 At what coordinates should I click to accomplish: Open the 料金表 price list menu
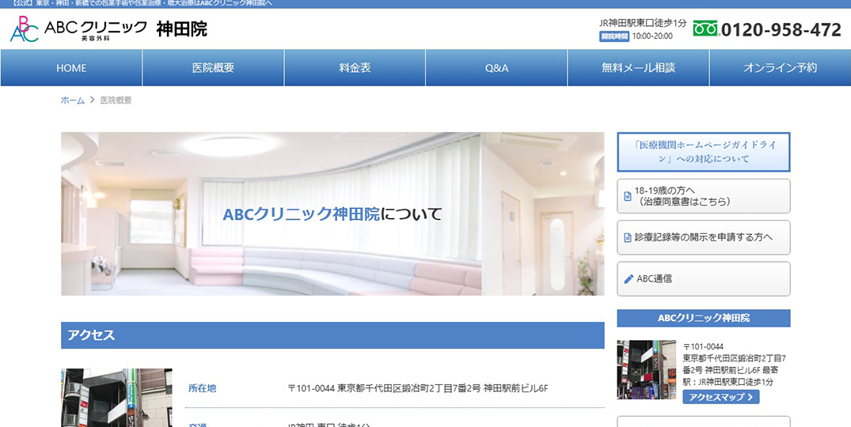[355, 68]
